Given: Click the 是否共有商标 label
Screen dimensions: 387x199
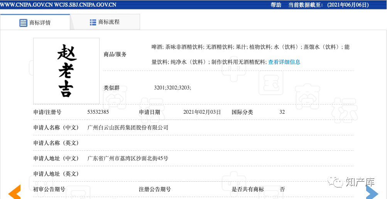Looking at the screenshot, I should (248, 189).
